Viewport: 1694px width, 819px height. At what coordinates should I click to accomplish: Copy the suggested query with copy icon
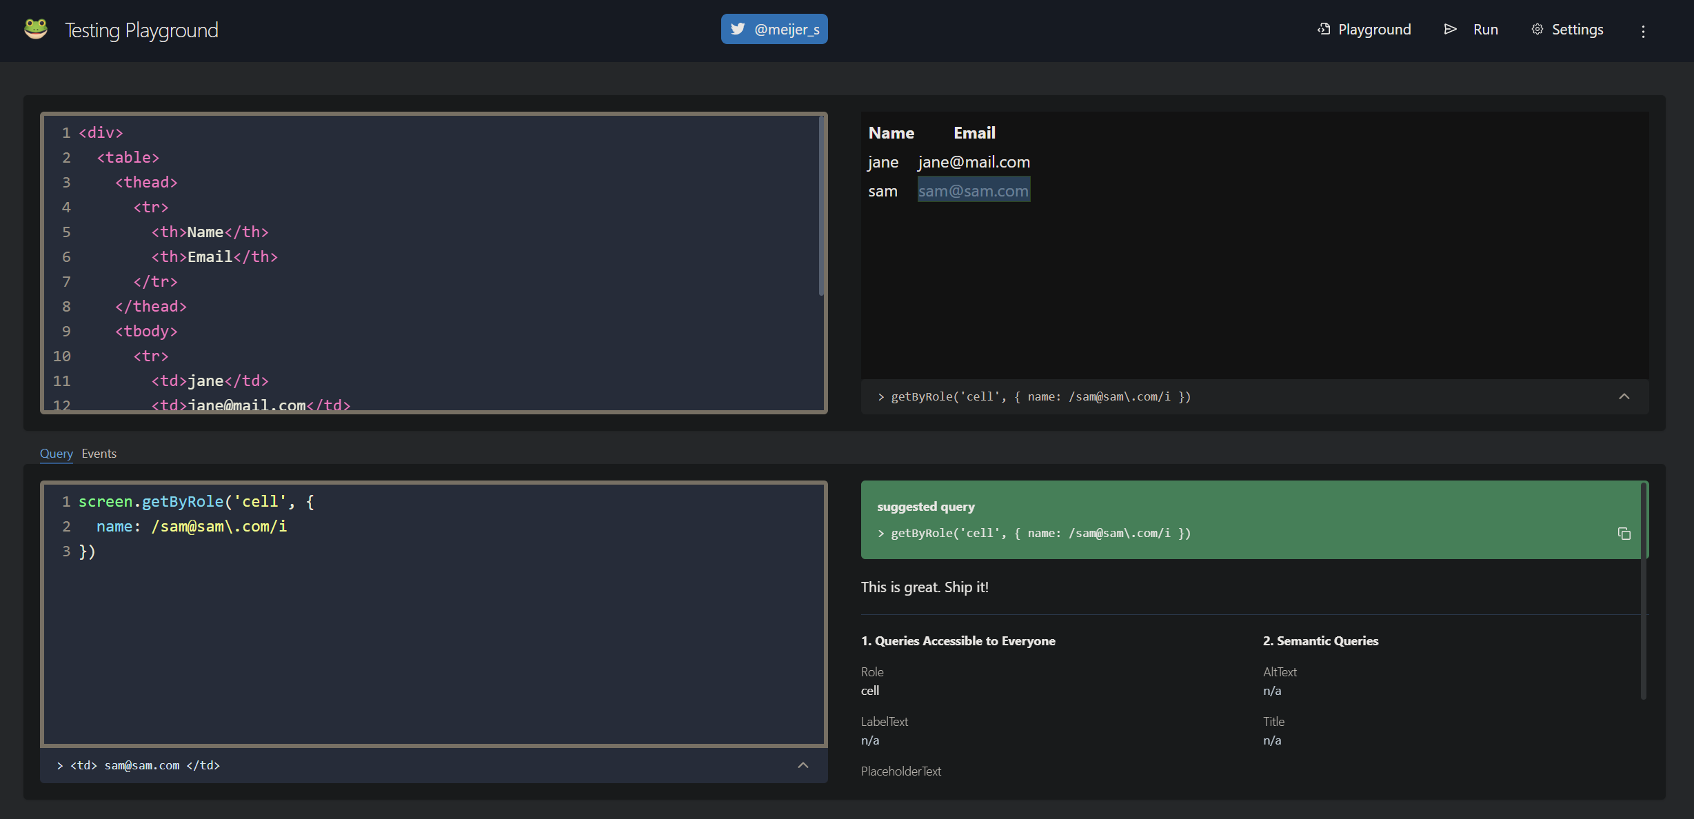(x=1624, y=534)
